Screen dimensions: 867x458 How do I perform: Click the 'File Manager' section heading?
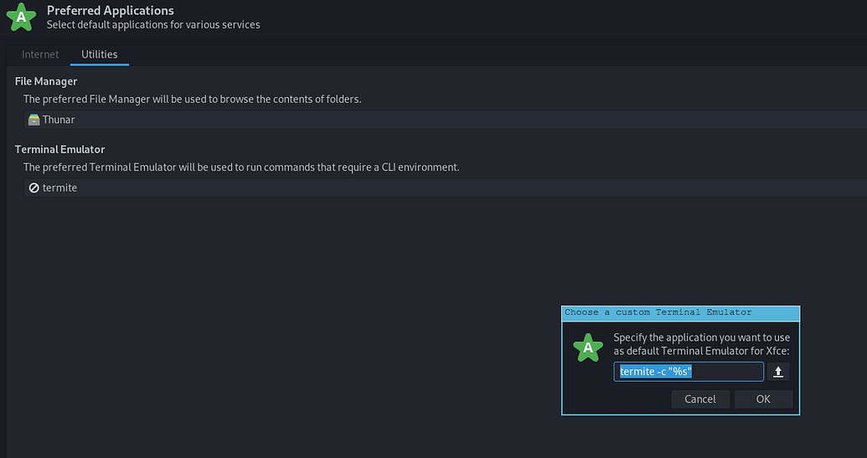[46, 82]
